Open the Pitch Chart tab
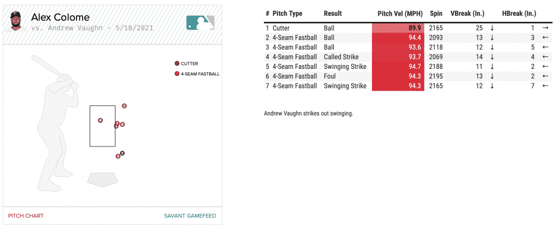556x230 pixels. point(26,216)
